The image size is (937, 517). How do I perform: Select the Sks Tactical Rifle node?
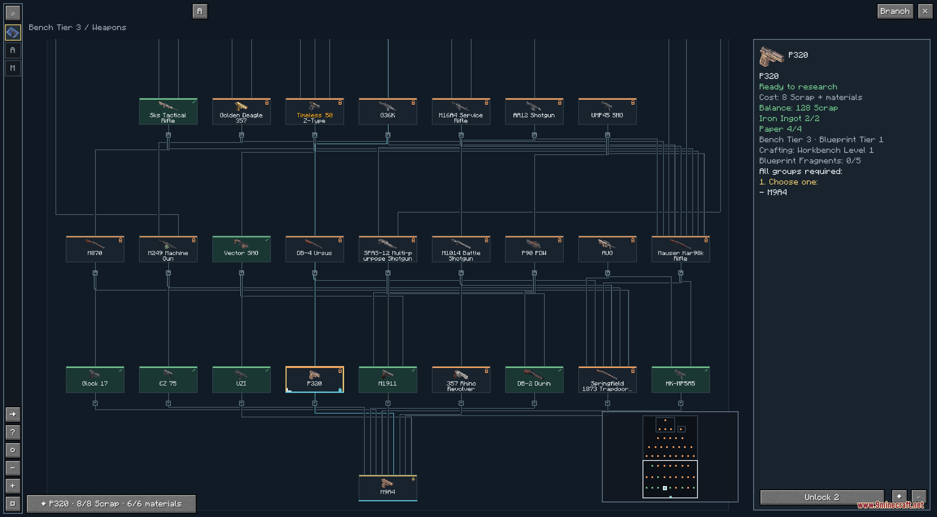[168, 111]
